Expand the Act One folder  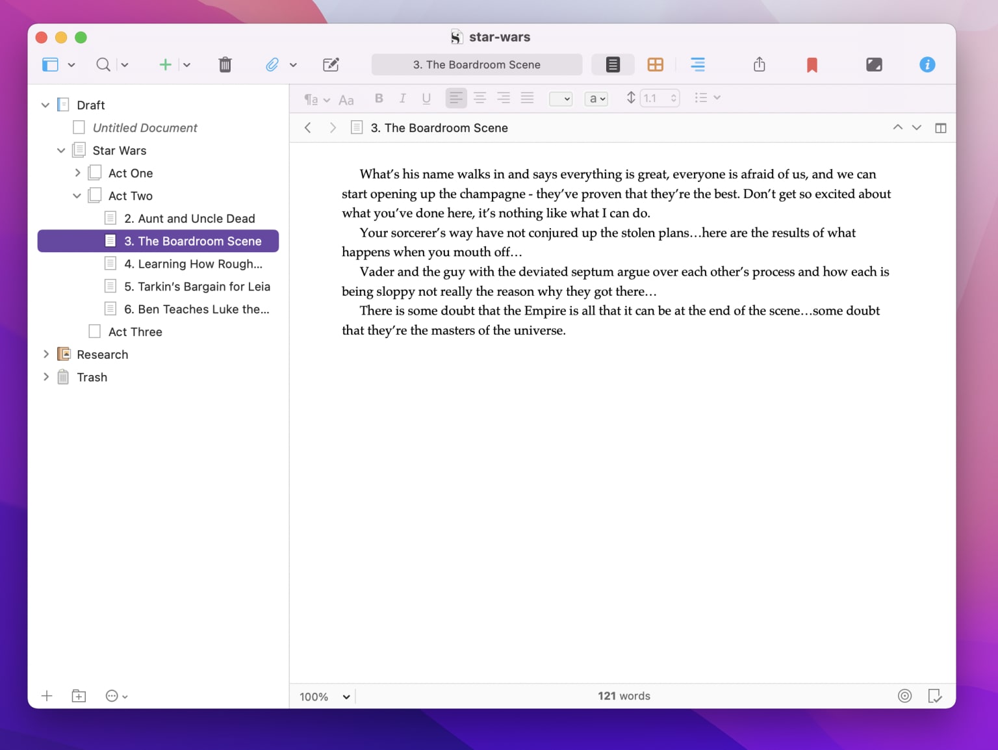pos(77,173)
